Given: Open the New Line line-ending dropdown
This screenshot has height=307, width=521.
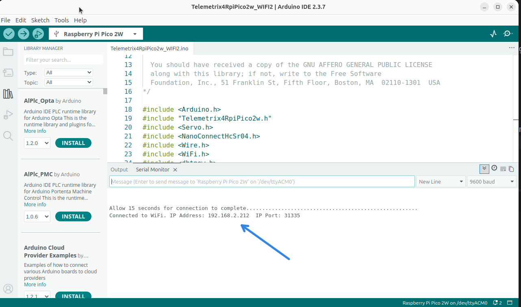Looking at the screenshot, I should click(441, 182).
